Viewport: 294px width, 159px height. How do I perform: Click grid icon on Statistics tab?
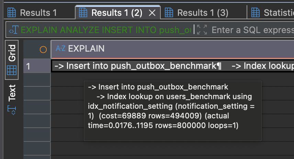255,13
